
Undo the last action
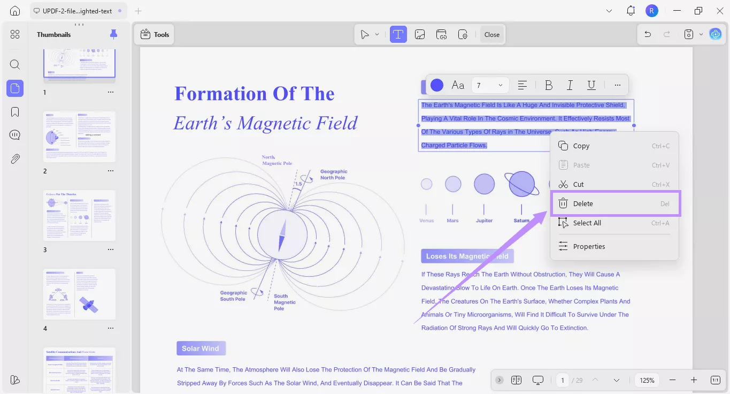[x=648, y=34]
